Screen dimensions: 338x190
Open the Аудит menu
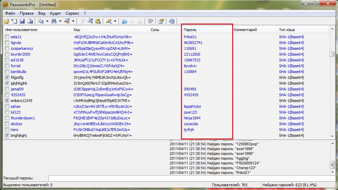click(x=55, y=13)
